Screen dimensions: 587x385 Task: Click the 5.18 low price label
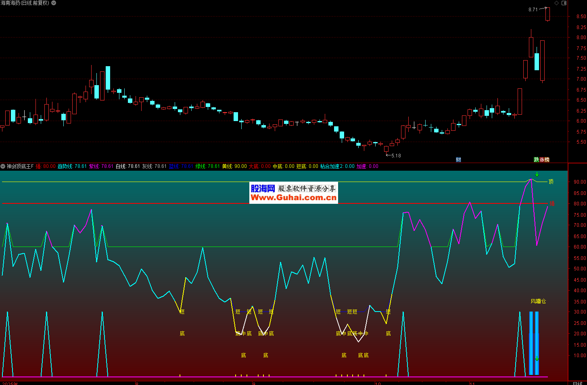(396, 155)
